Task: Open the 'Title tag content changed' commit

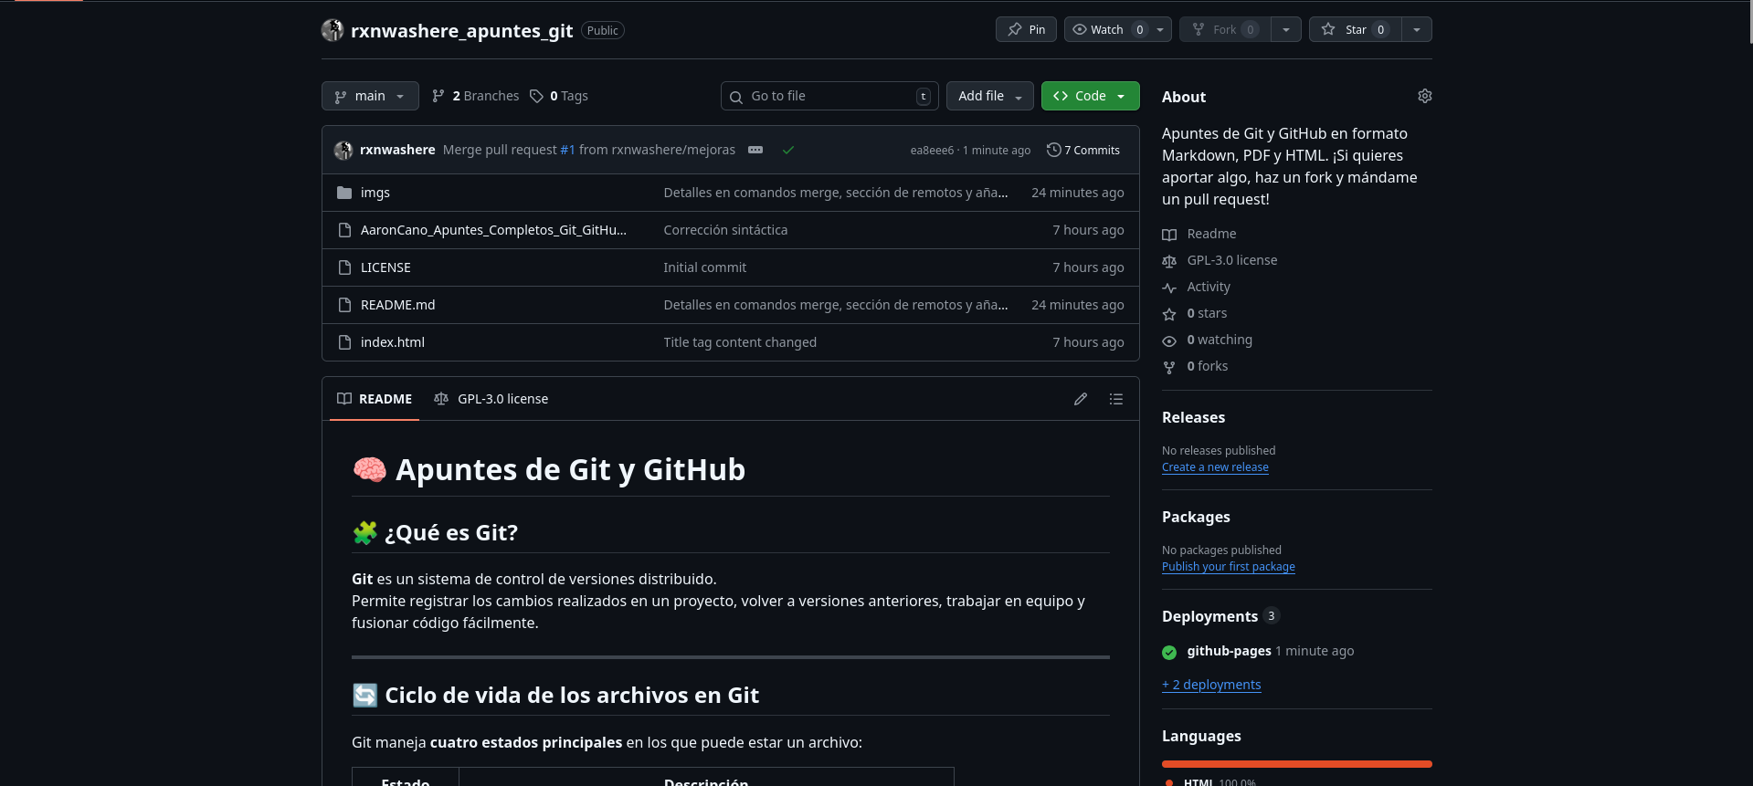Action: [x=740, y=342]
